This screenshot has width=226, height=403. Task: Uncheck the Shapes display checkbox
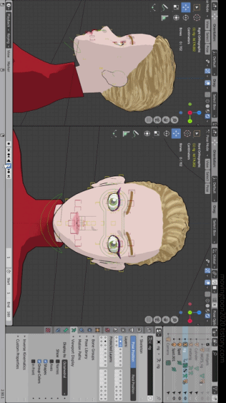(x=45, y=361)
